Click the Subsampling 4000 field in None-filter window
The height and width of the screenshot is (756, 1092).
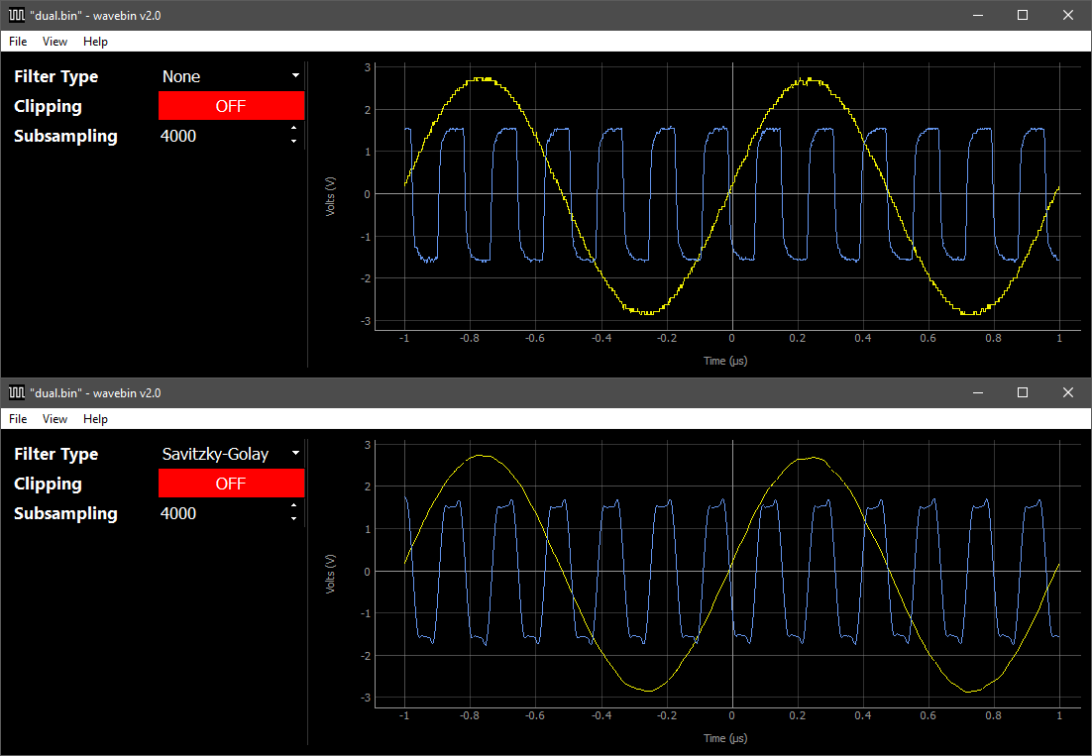[x=218, y=136]
